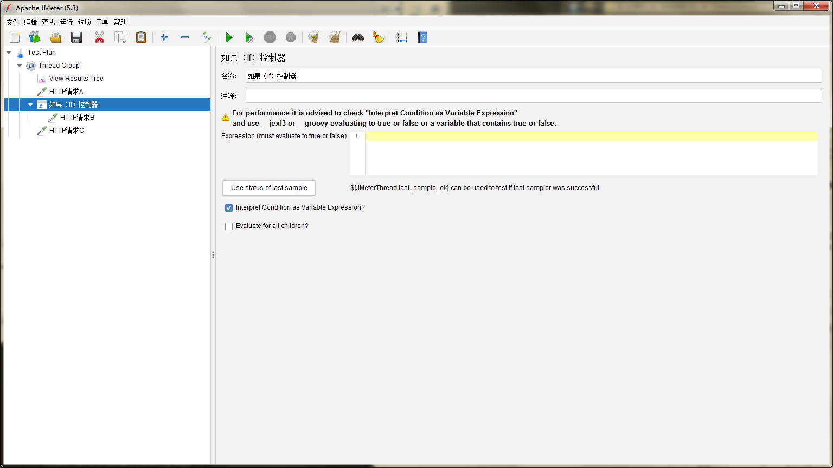Start the test with green play icon

point(229,37)
